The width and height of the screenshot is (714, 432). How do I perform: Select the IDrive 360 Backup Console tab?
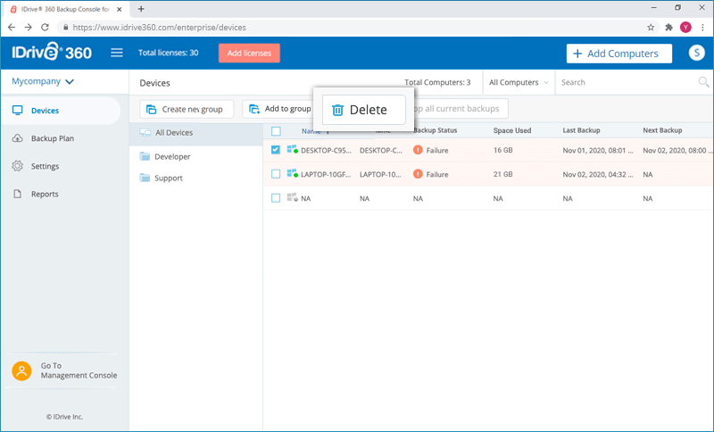point(64,9)
